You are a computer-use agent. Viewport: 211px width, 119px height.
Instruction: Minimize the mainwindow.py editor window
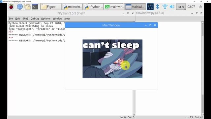click(192, 13)
